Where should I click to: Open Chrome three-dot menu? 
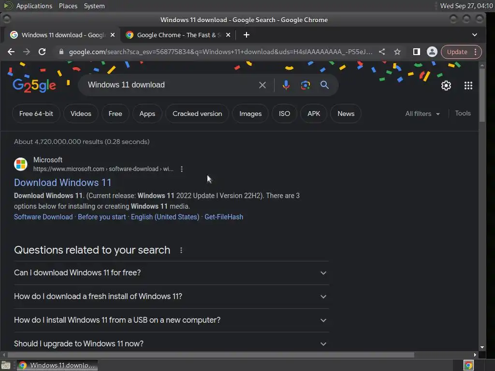click(476, 52)
